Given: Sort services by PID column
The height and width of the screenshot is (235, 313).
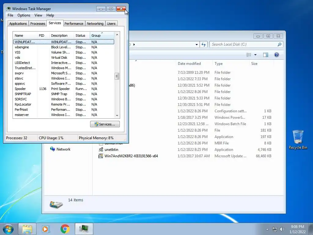Looking at the screenshot, I should click(x=43, y=35).
